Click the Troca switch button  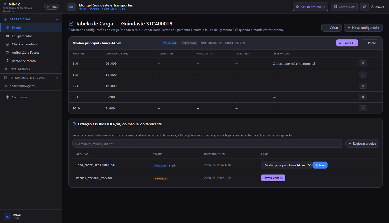tap(51, 7)
